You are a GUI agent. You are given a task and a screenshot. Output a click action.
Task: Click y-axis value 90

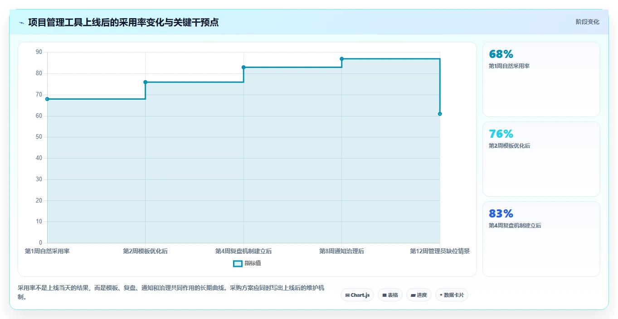pyautogui.click(x=39, y=52)
